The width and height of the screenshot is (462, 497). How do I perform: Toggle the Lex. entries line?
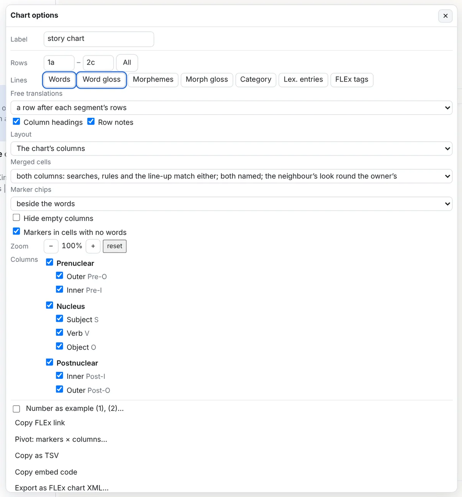click(x=303, y=80)
